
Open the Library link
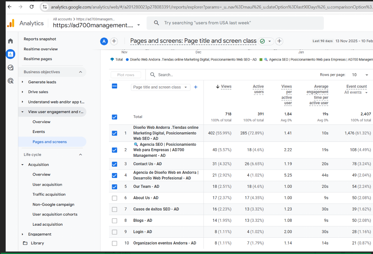[x=37, y=243]
